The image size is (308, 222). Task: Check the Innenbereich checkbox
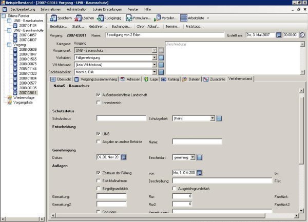coord(99,103)
